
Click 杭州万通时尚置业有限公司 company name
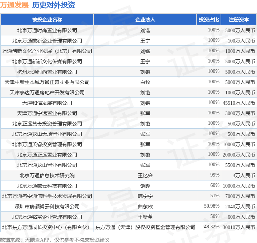[47, 72]
